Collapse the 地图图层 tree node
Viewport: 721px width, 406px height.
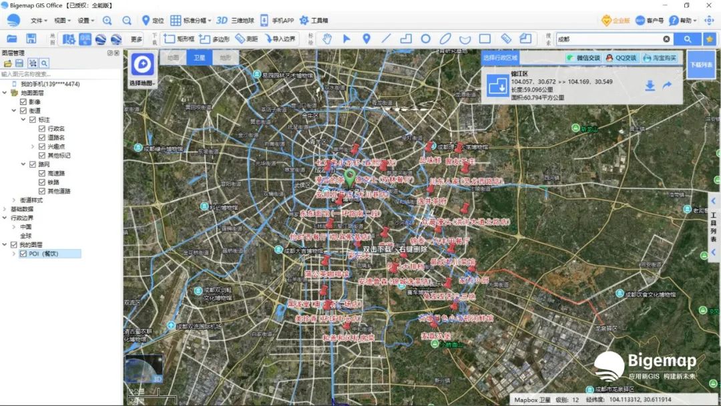point(5,93)
